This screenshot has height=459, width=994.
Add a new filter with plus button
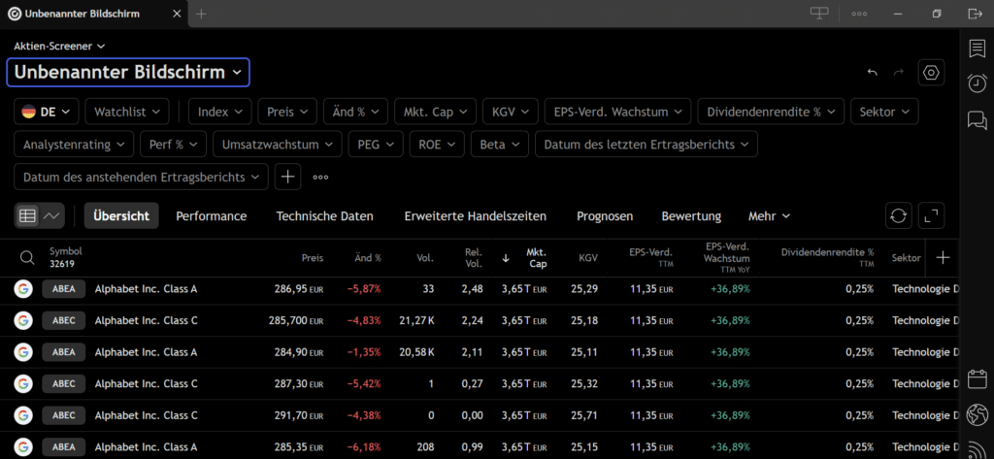[x=287, y=177]
